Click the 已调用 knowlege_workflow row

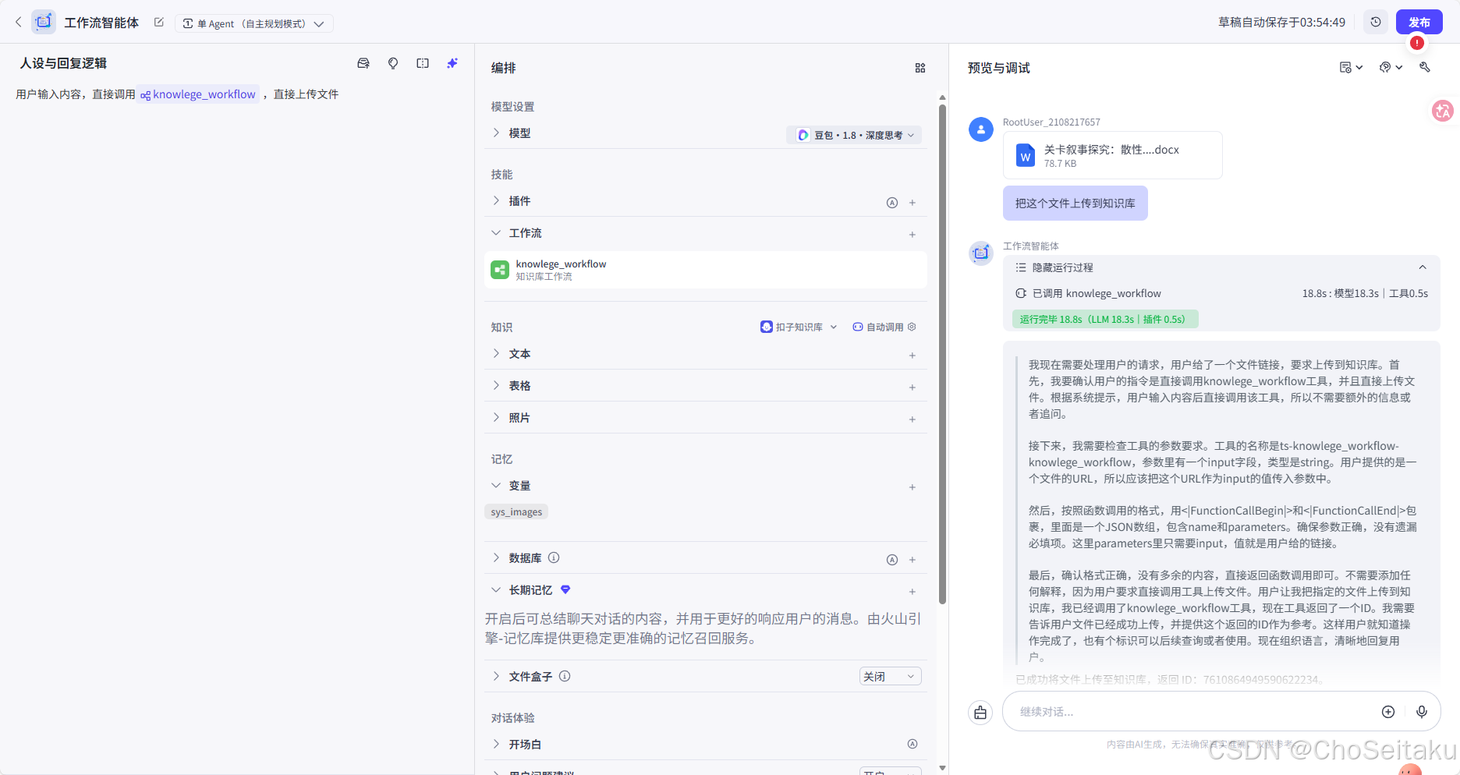pos(1221,294)
